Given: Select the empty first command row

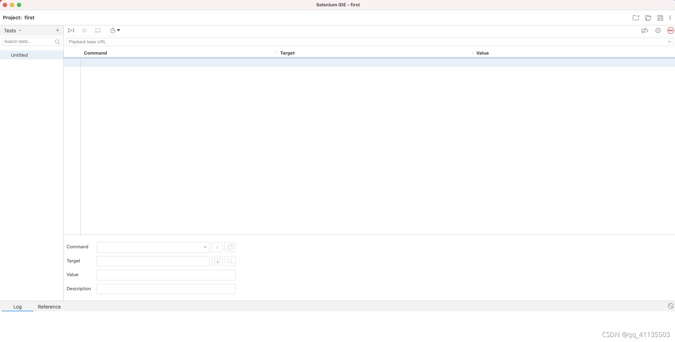Looking at the screenshot, I should (x=369, y=62).
